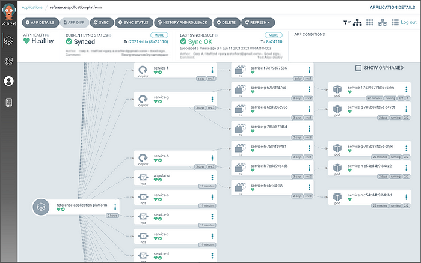421x263 pixels.
Task: Open the 8a24110 commit link in Last Sync Result
Action: click(274, 42)
